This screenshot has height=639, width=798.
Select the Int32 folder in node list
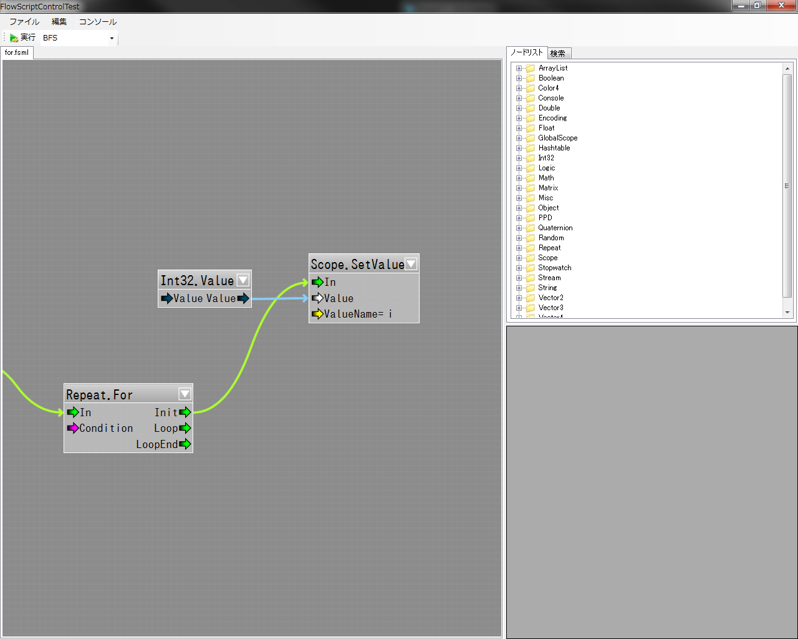tap(546, 158)
